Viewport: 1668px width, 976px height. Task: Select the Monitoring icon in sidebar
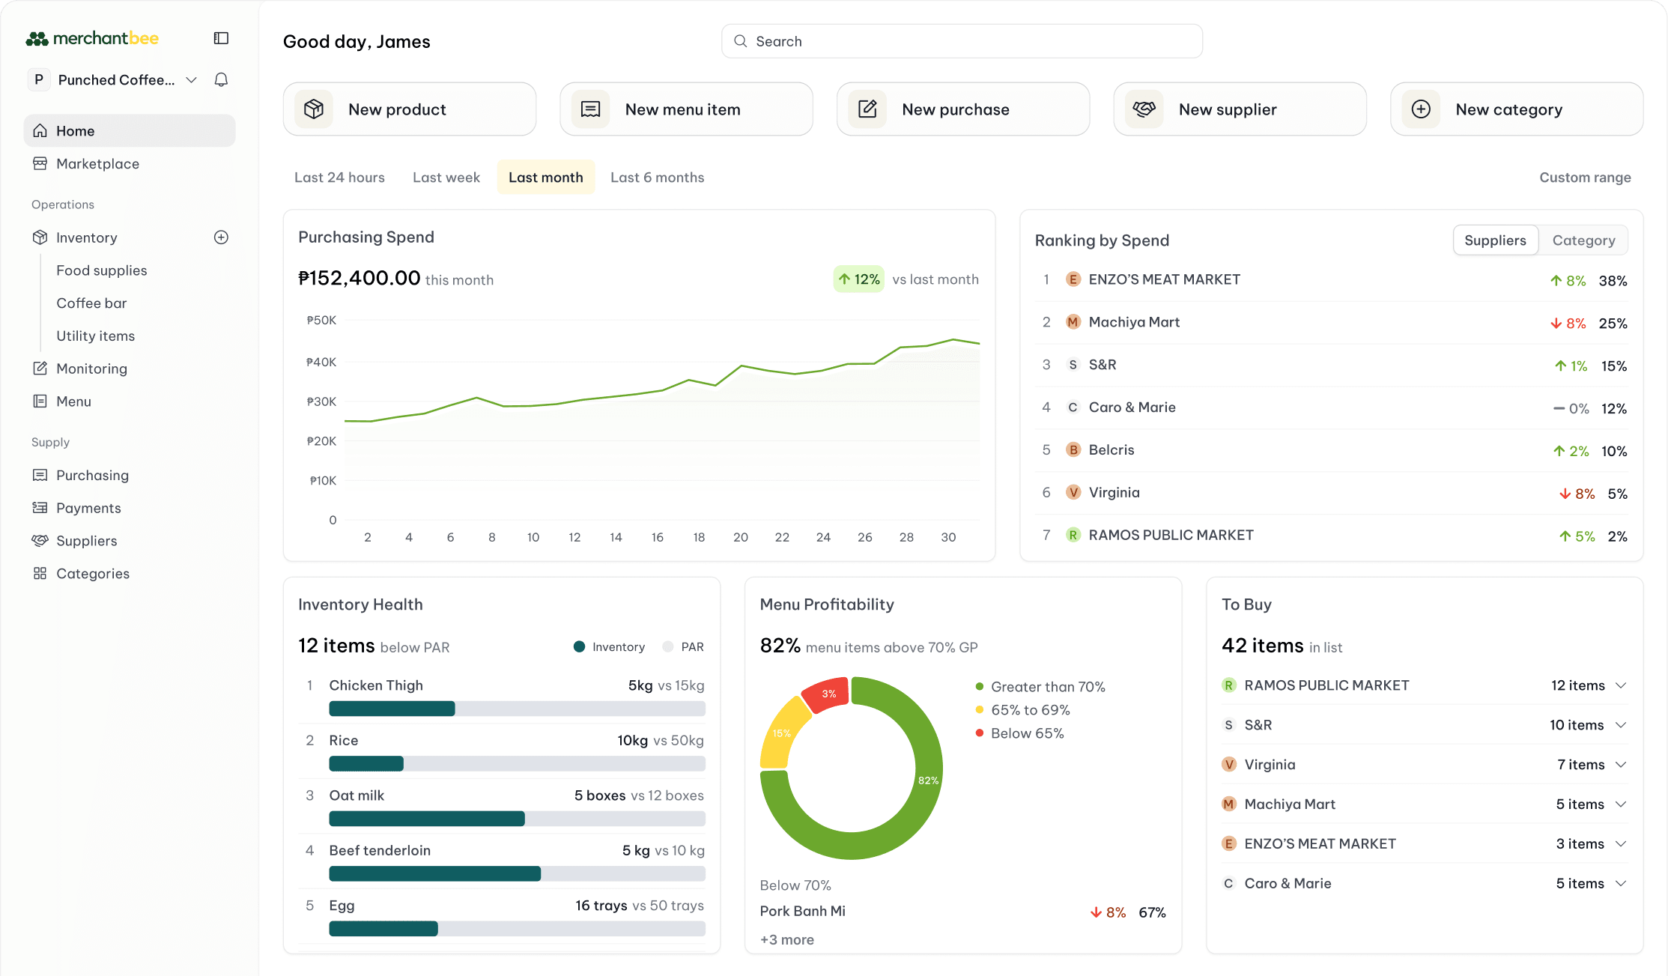[40, 368]
